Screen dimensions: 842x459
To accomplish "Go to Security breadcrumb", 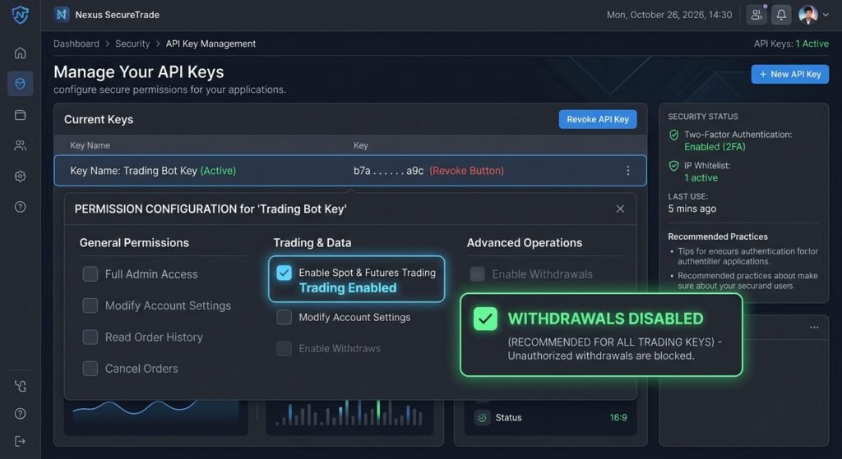I will (132, 44).
